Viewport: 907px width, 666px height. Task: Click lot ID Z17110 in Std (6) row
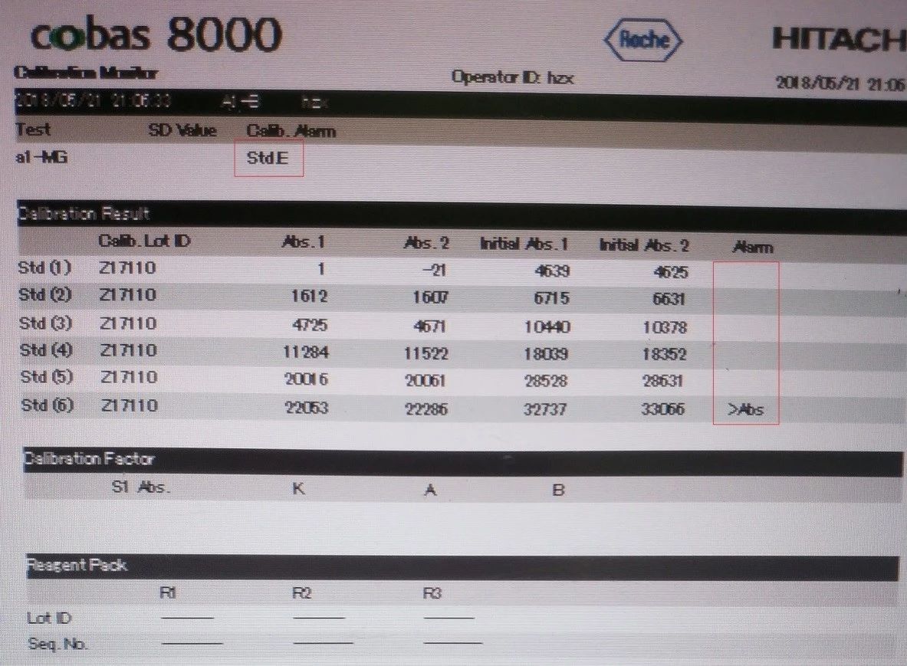tap(130, 405)
